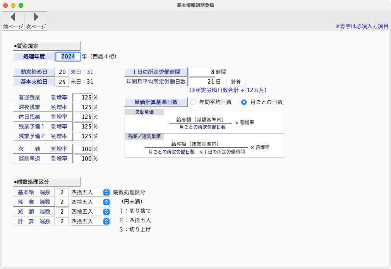The width and height of the screenshot is (391, 269).
Task: Click the 勤怠締め日 input field
Action: pyautogui.click(x=62, y=72)
